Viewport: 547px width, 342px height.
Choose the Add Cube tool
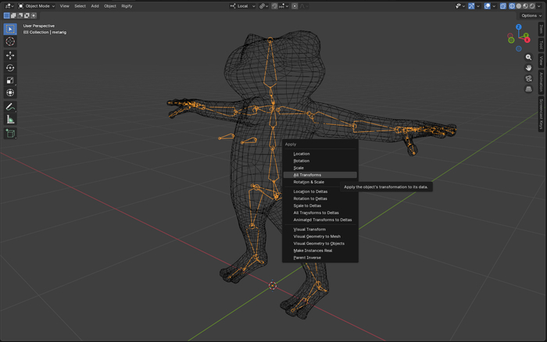[x=10, y=134]
